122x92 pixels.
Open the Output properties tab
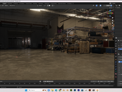[116, 46]
